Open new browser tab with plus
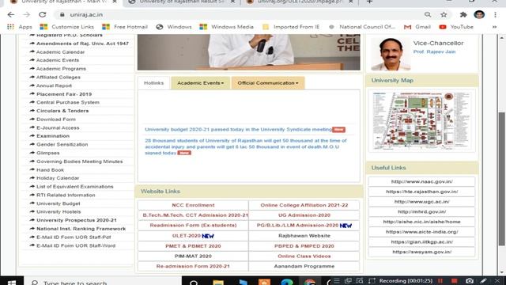The height and width of the screenshot is (285, 506). click(x=369, y=2)
